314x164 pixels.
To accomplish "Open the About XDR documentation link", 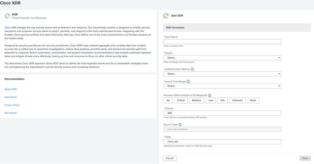I will 10,89.
